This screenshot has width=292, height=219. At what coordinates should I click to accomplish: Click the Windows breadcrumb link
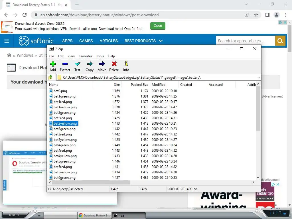(x=25, y=55)
